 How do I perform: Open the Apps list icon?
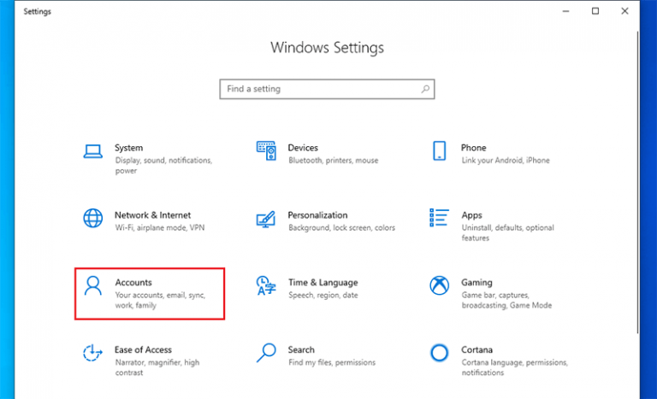(x=439, y=218)
